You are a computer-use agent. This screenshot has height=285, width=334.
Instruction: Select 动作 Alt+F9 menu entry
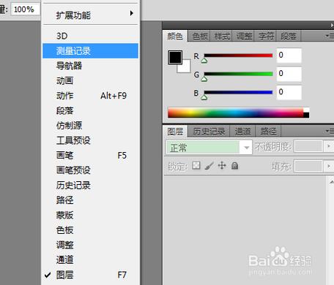90,96
